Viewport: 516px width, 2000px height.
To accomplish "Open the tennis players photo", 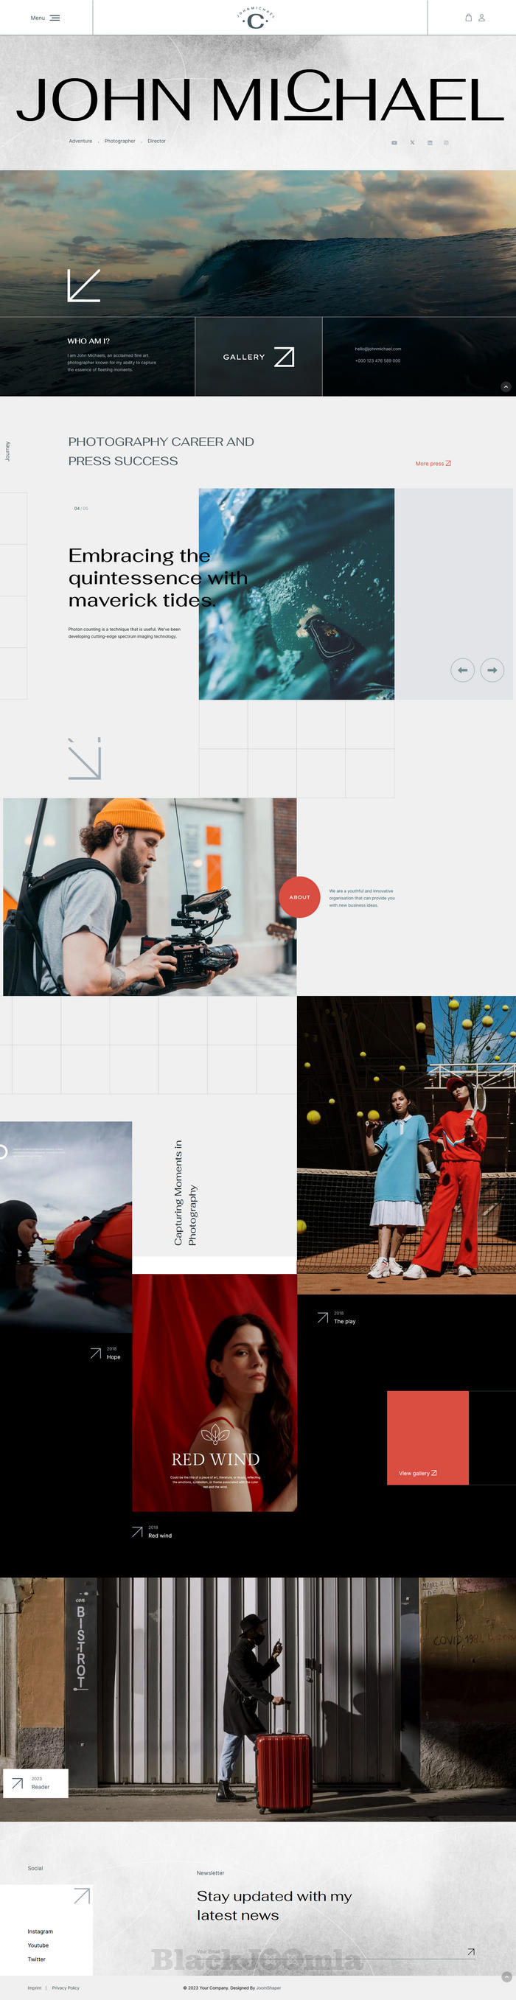I will pos(407,1145).
